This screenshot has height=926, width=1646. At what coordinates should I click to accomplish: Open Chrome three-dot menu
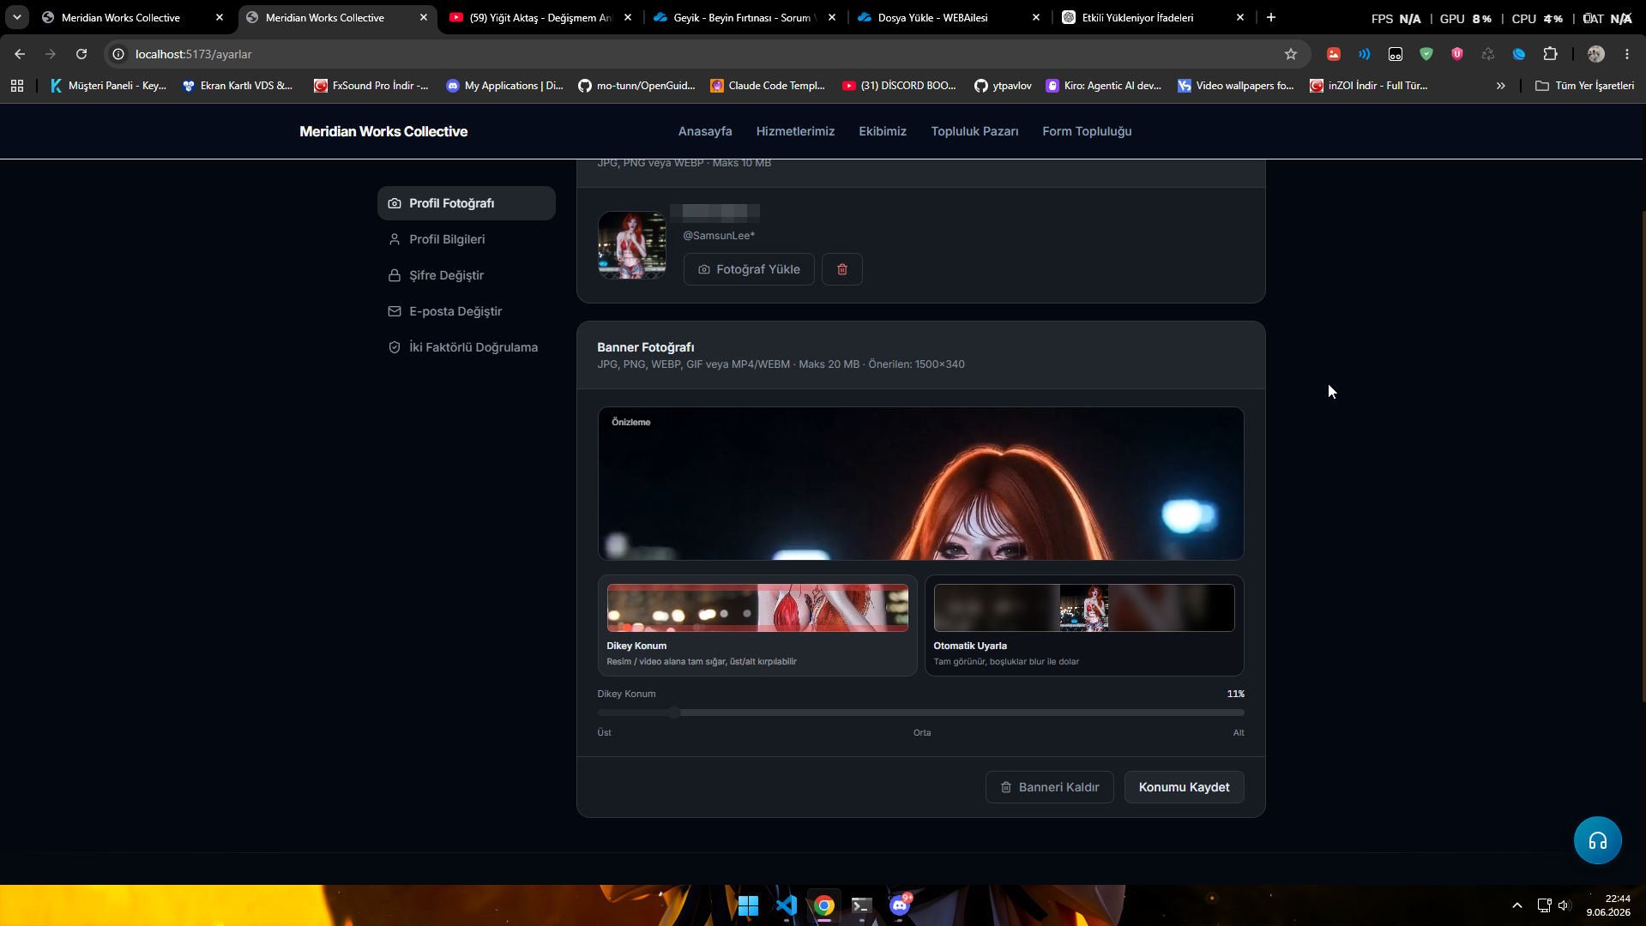(x=1626, y=54)
